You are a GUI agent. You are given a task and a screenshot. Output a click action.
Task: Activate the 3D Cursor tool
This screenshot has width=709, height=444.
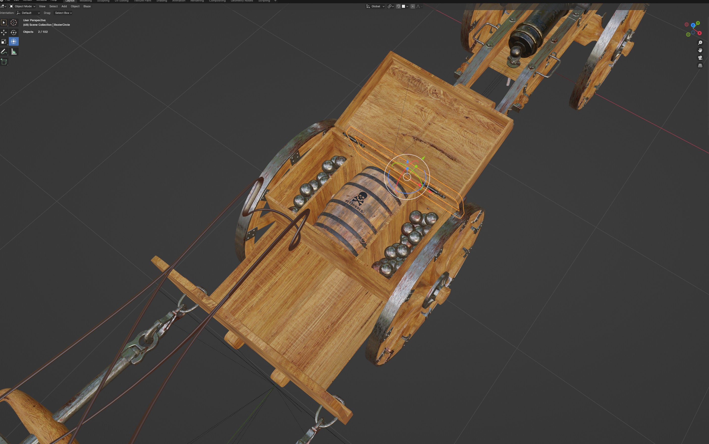14,23
